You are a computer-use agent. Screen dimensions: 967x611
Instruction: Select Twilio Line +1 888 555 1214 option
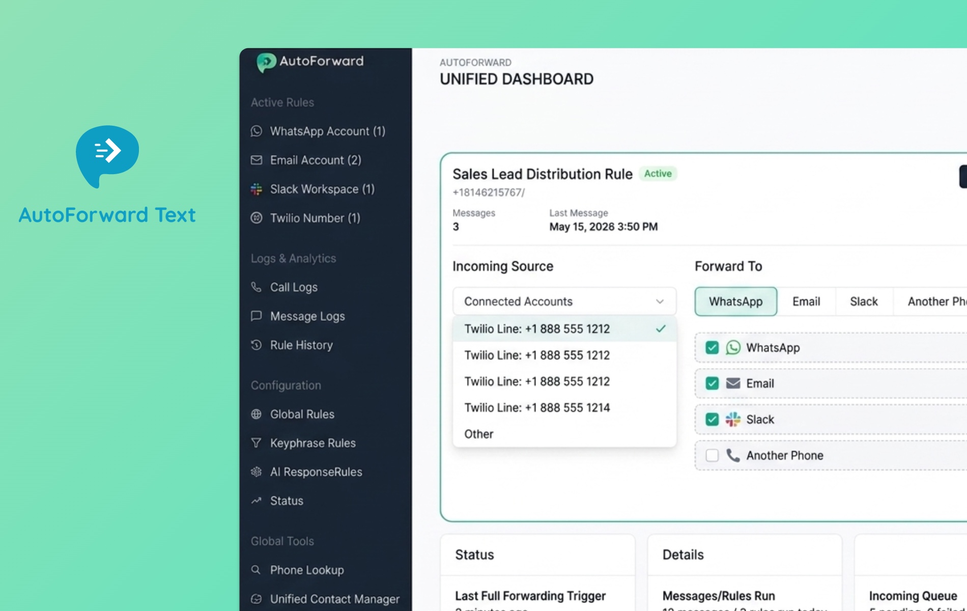564,408
